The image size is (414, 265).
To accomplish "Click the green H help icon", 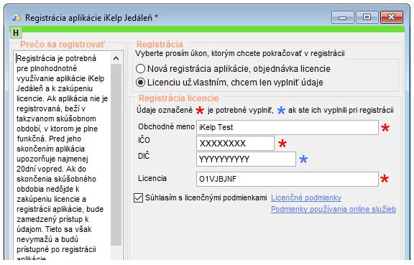I will point(16,33).
